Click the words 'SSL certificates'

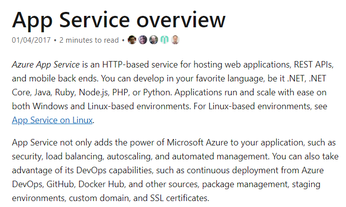(179, 198)
